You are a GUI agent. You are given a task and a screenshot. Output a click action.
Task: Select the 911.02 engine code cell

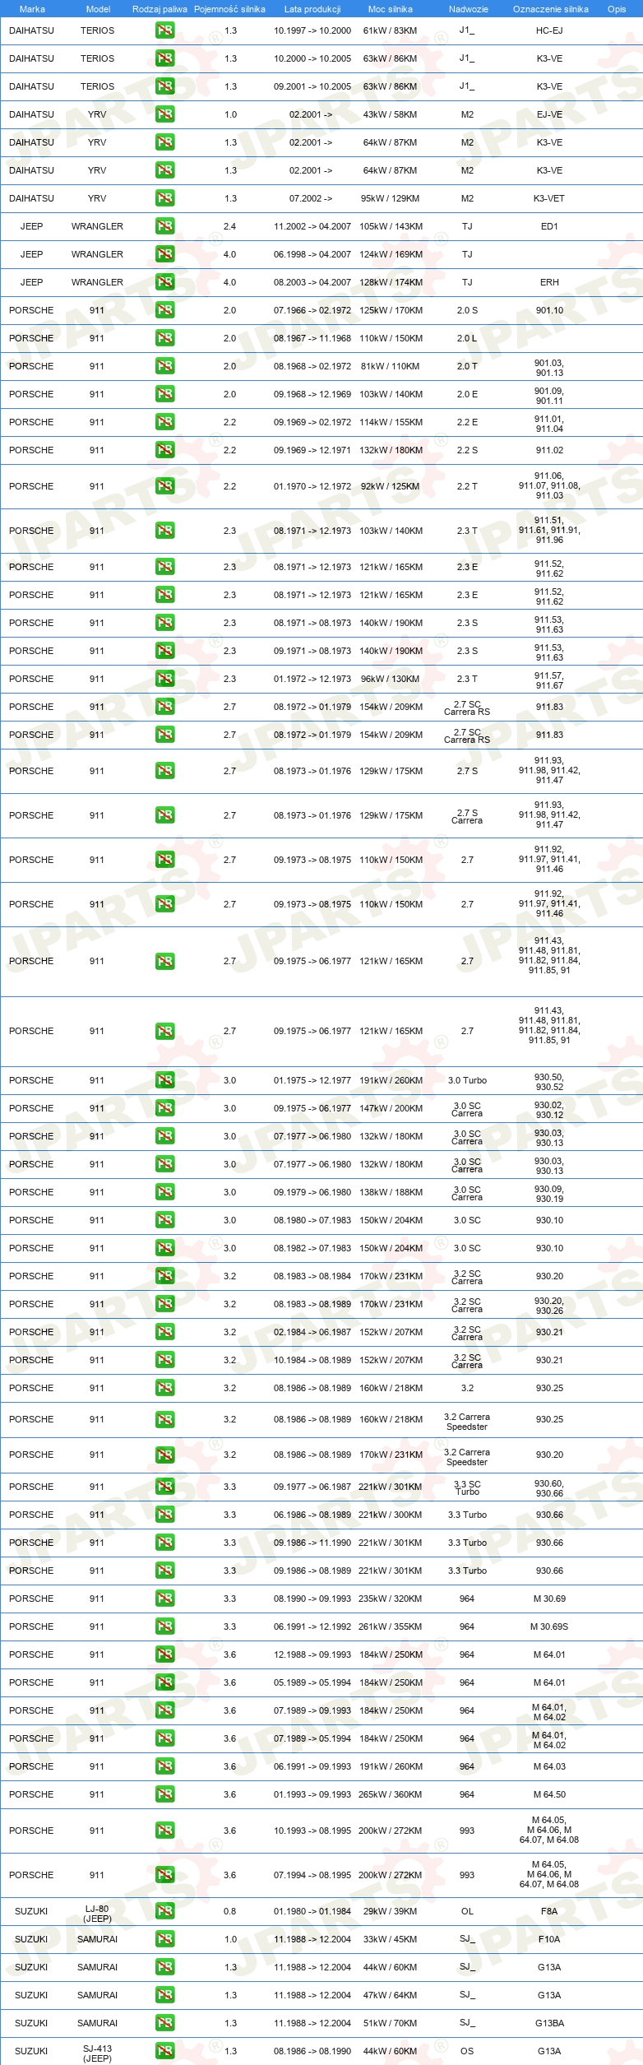[549, 450]
